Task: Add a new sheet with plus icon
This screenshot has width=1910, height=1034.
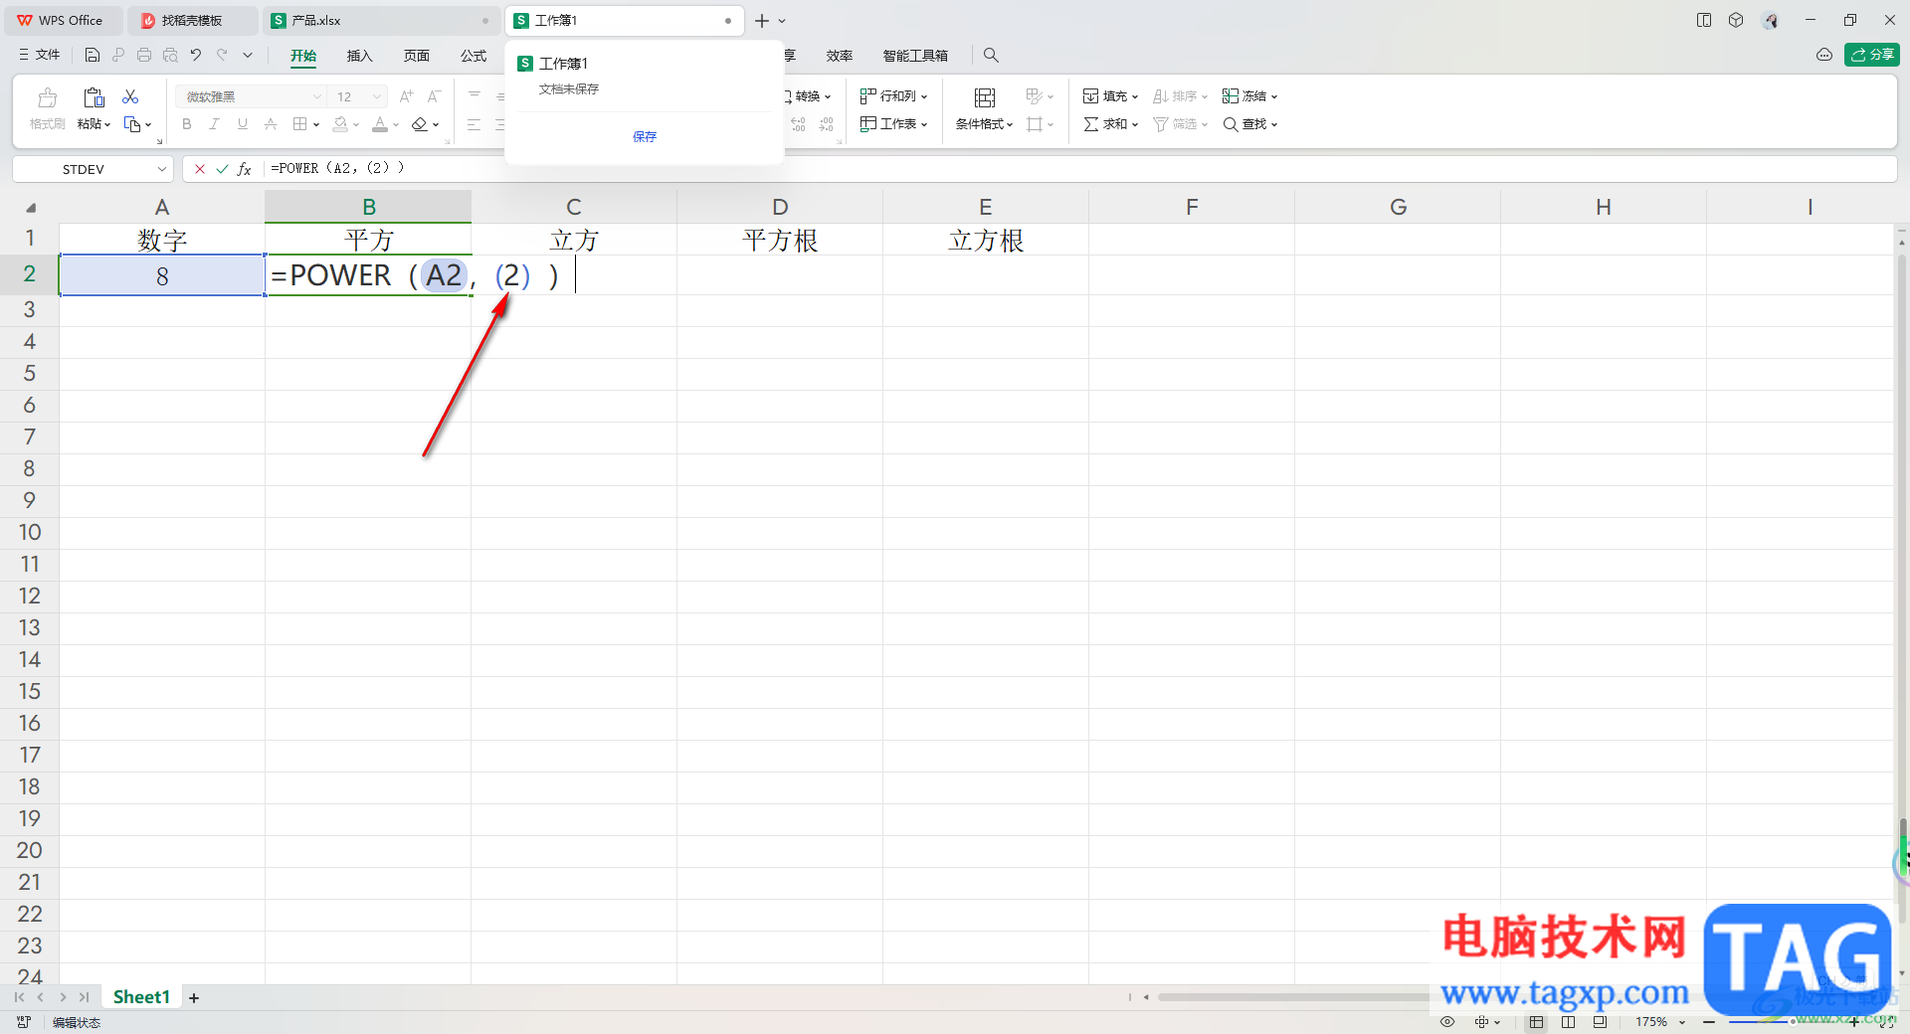Action: point(194,997)
